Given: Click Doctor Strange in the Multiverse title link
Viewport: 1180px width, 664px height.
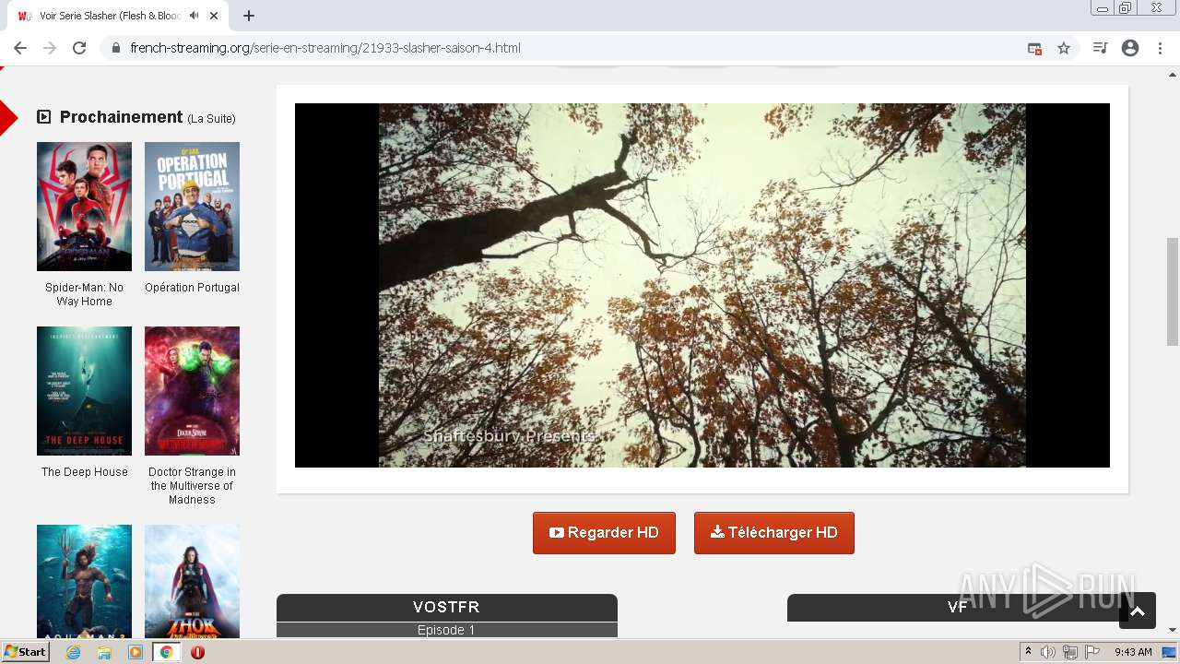Looking at the screenshot, I should click(192, 486).
